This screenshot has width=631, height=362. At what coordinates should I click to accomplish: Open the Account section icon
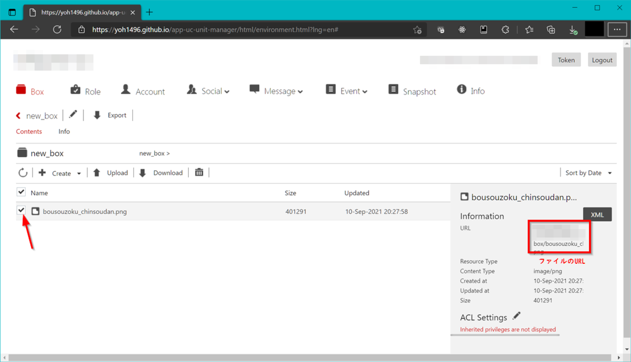[x=126, y=89]
